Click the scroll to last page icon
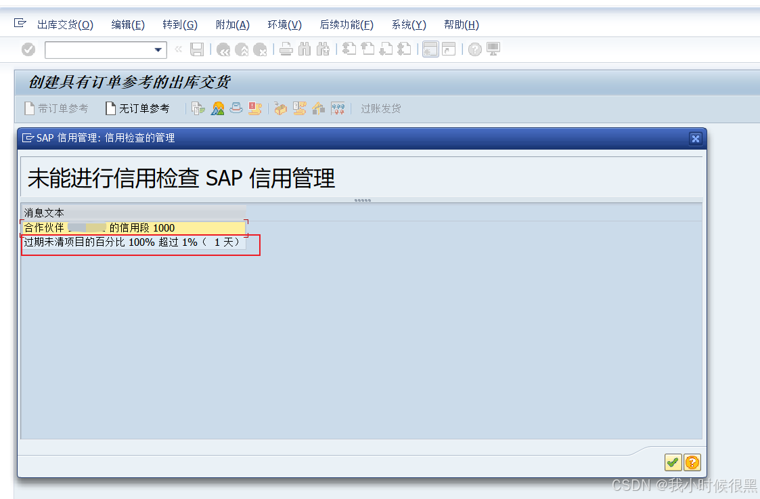This screenshot has height=499, width=760. pos(403,49)
